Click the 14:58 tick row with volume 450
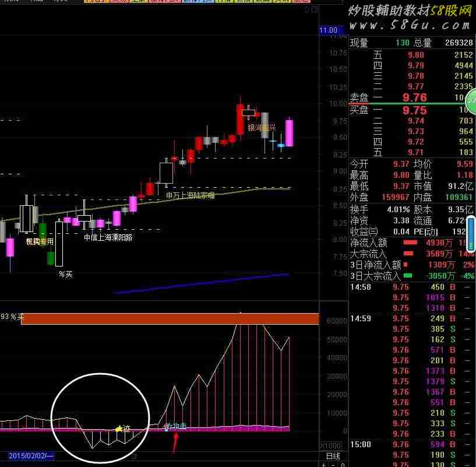Screen dimensions: 476x467 (x=412, y=287)
